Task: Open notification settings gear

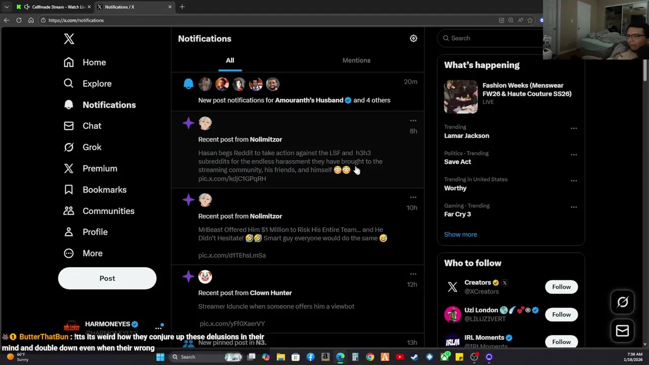Action: (413, 39)
